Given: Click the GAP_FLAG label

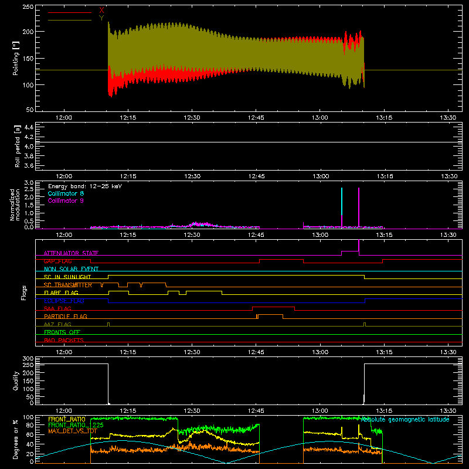Looking at the screenshot, I should click(x=57, y=261).
